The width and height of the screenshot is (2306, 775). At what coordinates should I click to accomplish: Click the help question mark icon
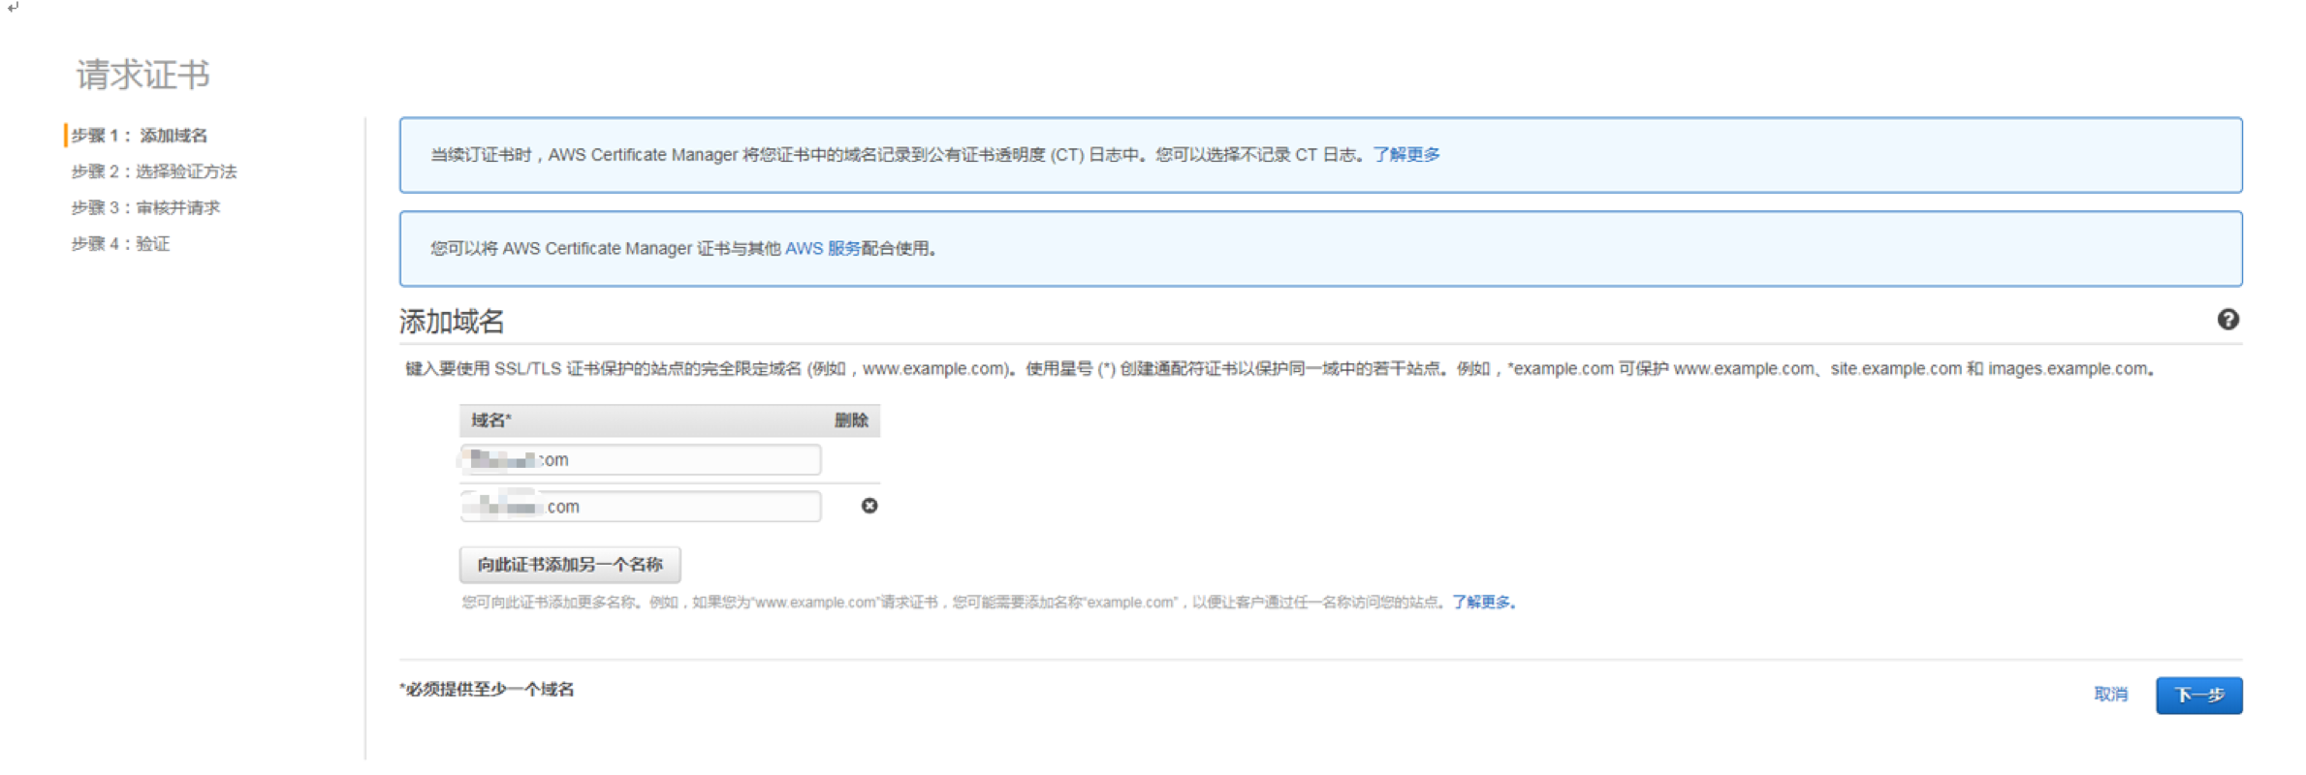(x=2227, y=320)
